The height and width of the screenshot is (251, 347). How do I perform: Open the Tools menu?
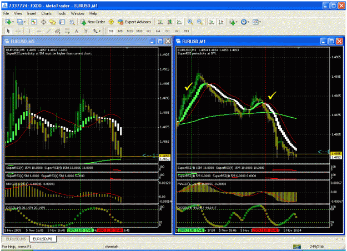[61, 13]
